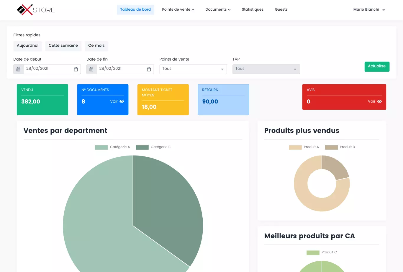Click the green Acluollse button
The image size is (403, 272).
(x=377, y=67)
